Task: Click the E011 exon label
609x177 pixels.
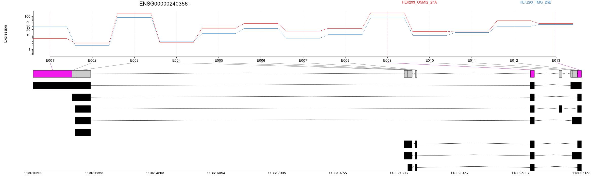Action: 472,60
